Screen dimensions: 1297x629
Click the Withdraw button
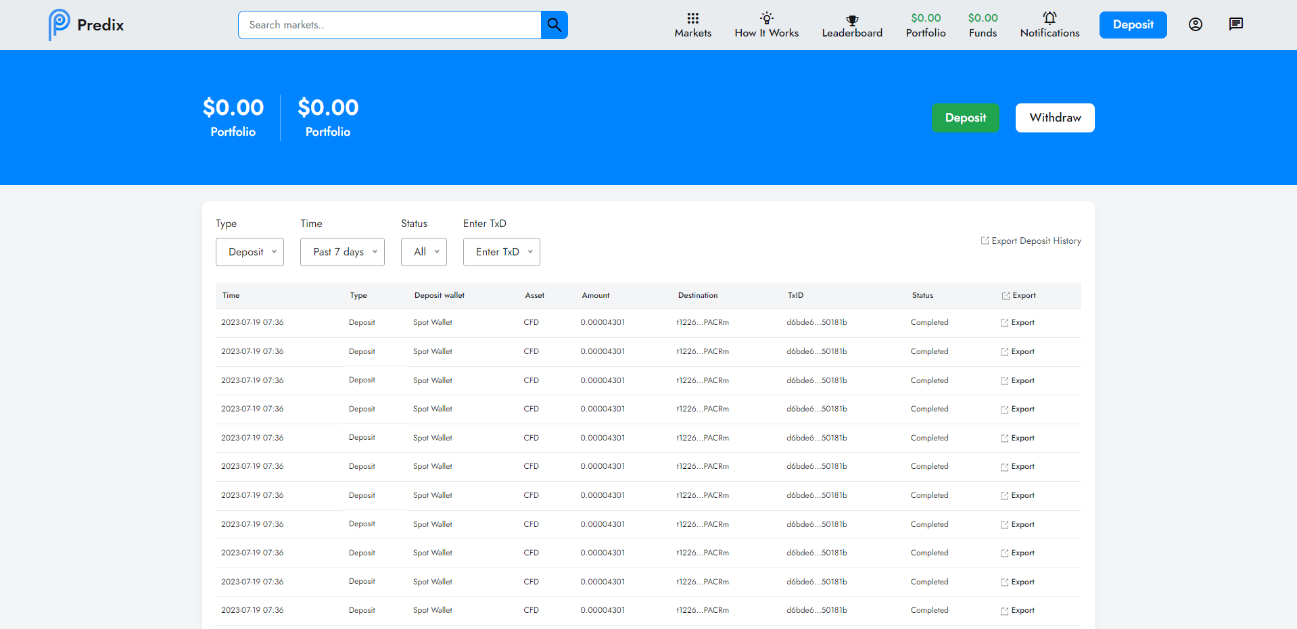pyautogui.click(x=1055, y=118)
